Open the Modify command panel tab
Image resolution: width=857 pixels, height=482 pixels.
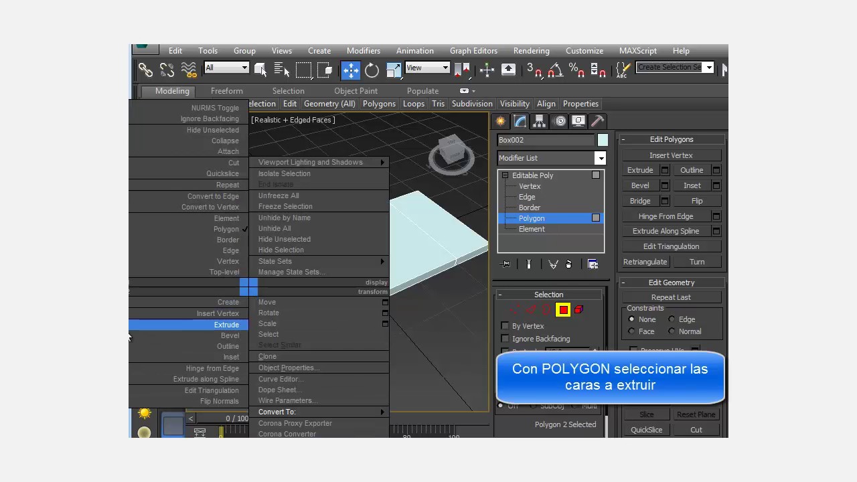tap(520, 121)
